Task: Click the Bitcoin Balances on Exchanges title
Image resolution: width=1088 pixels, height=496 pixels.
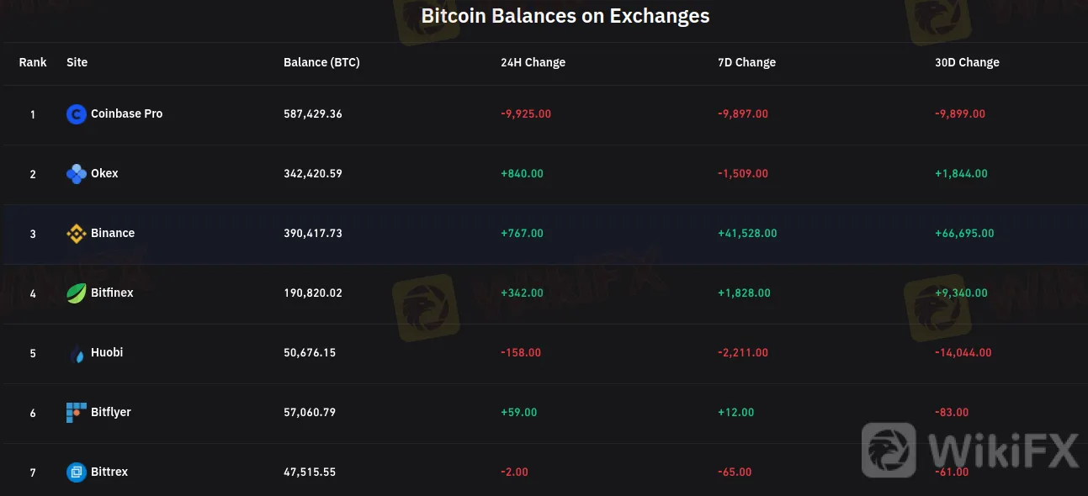Action: [565, 16]
